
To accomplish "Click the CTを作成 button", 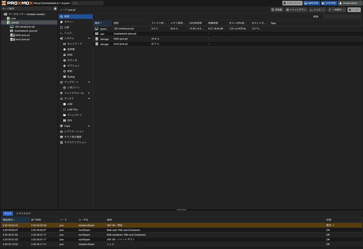I will (329, 3).
